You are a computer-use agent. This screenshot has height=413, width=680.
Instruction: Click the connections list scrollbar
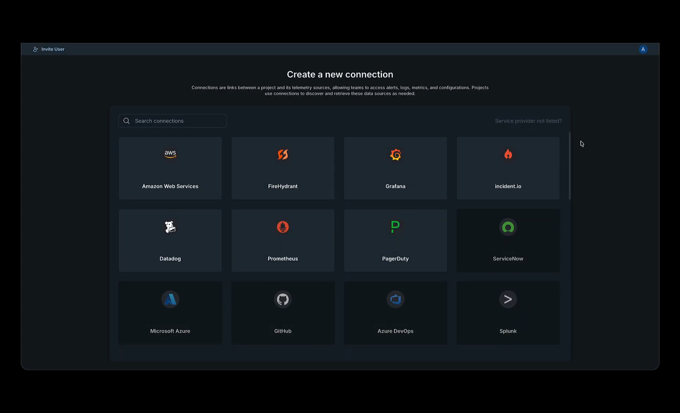click(x=569, y=164)
